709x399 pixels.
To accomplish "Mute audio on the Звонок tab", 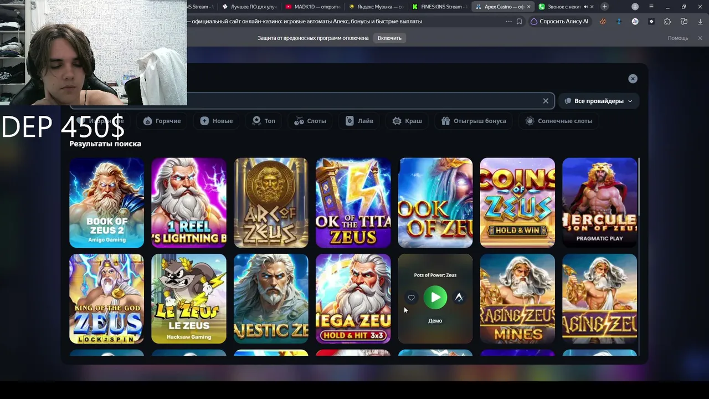I will pyautogui.click(x=585, y=7).
